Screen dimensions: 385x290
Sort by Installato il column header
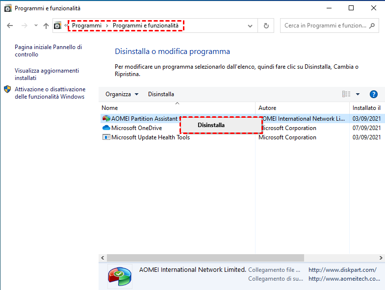point(367,108)
